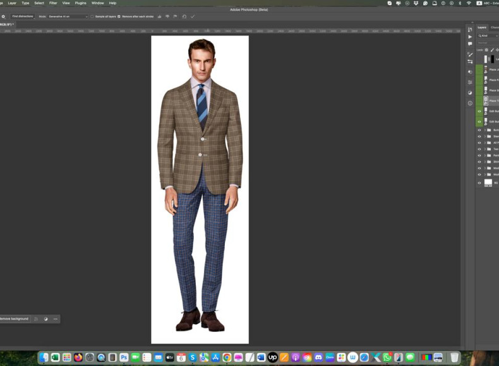Open the Comments panel icon in side dock
The height and width of the screenshot is (366, 499).
[x=470, y=44]
